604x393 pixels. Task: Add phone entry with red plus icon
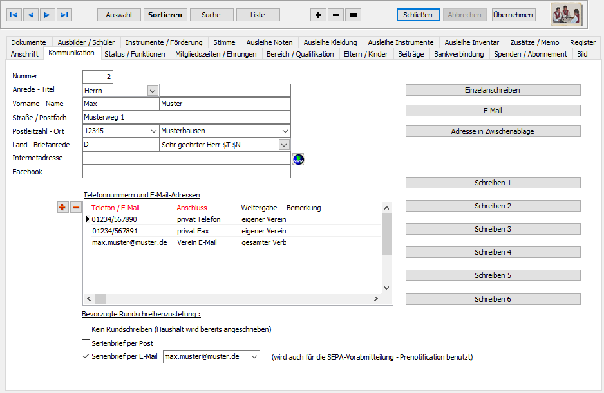[62, 207]
